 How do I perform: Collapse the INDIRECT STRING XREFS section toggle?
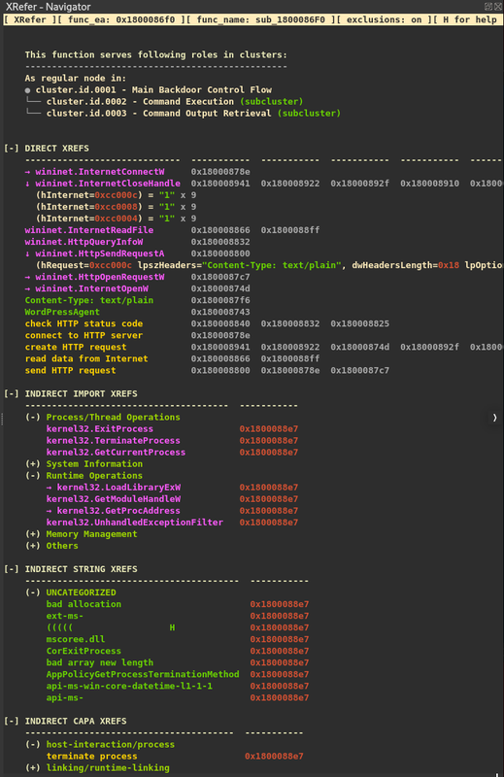[x=11, y=569]
